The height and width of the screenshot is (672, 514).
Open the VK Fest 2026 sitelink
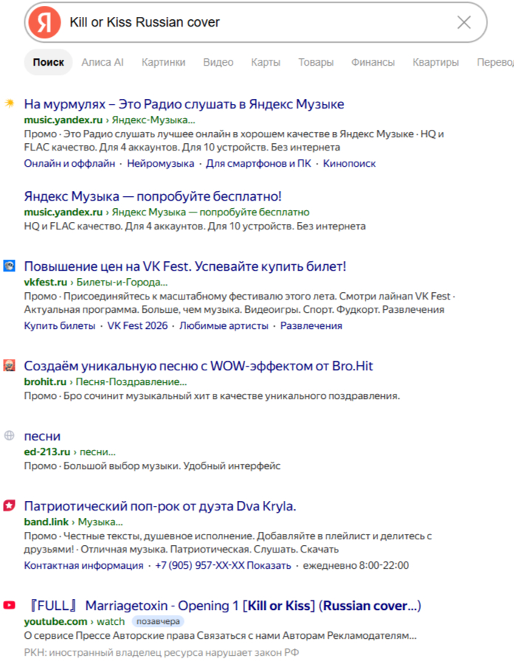[137, 326]
